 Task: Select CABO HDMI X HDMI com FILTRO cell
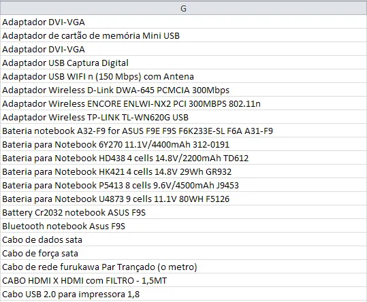point(184,280)
